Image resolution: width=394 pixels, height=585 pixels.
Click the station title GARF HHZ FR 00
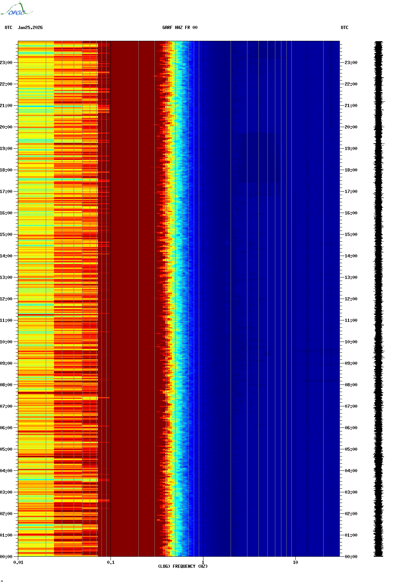[180, 28]
